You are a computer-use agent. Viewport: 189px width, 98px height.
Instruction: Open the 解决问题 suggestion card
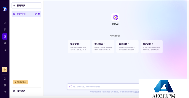tap(128, 47)
